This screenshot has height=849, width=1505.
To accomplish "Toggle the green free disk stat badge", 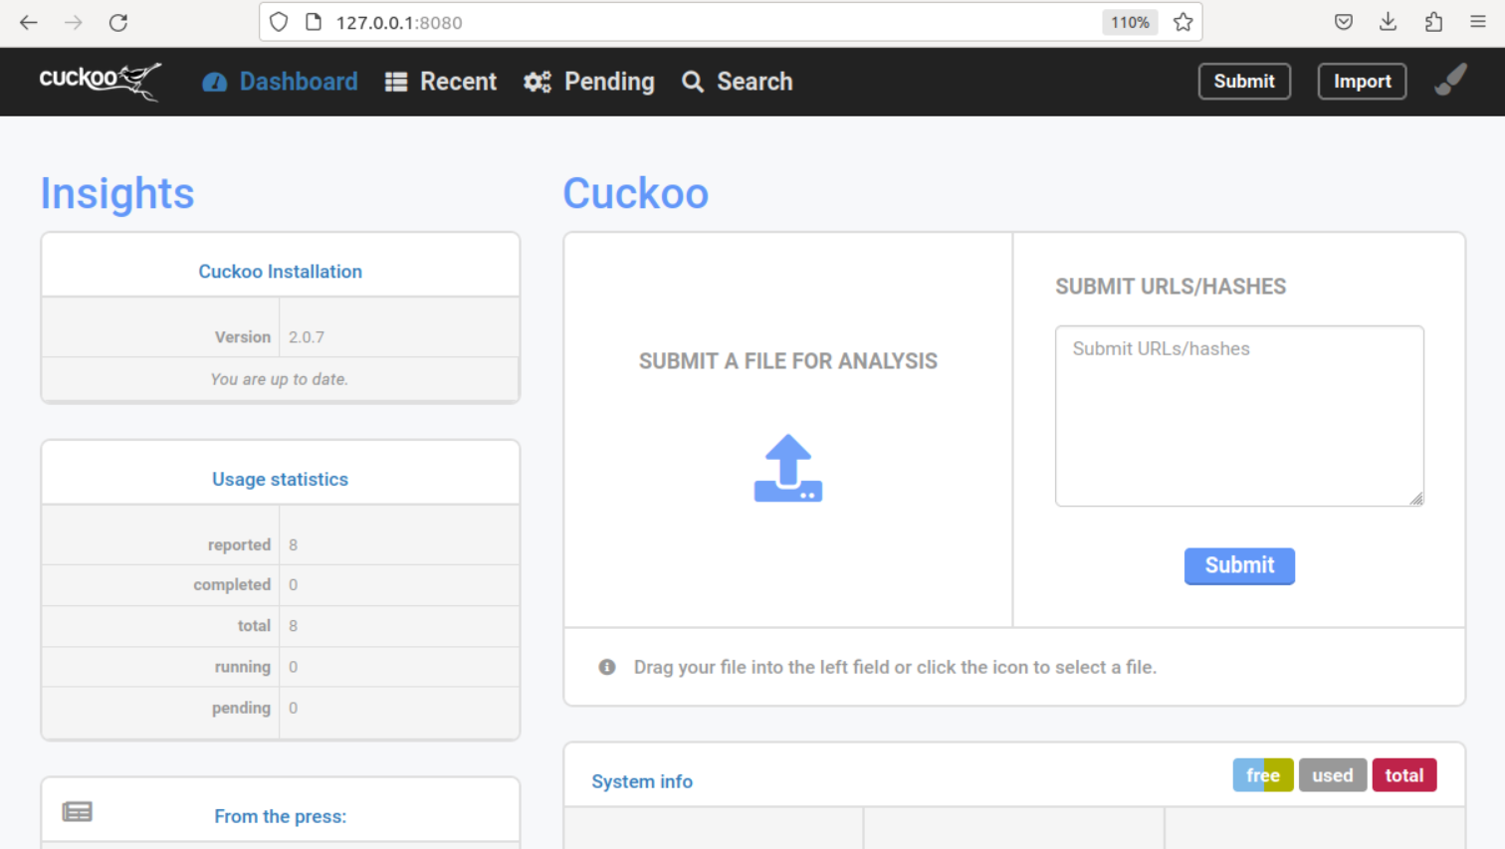I will [x=1262, y=774].
